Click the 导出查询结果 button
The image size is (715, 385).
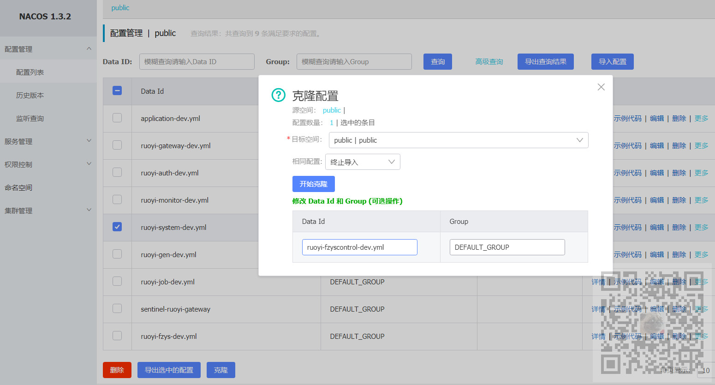[x=546, y=61]
